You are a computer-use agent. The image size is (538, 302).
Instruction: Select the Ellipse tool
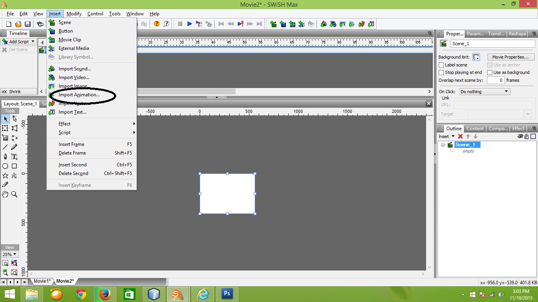[x=6, y=166]
